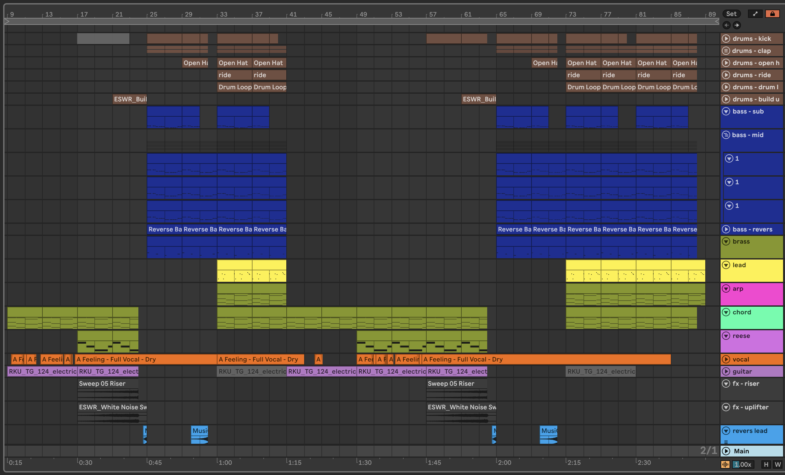This screenshot has width=785, height=475.
Task: Click the small lines icon under revers lead
Action: (726, 442)
